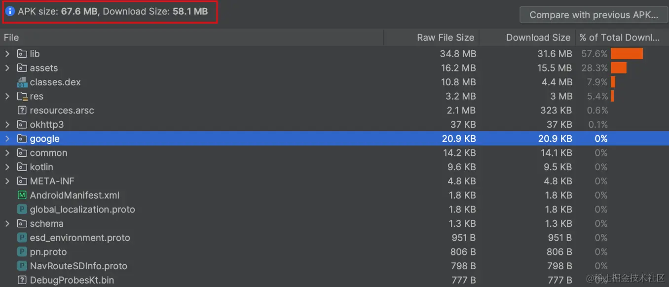This screenshot has width=669, height=287.
Task: Expand the lib folder
Action: [x=7, y=54]
